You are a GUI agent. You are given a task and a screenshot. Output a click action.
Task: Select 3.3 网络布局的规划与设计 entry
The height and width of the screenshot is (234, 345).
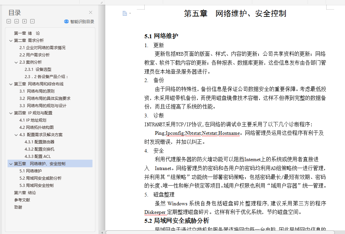(43, 106)
